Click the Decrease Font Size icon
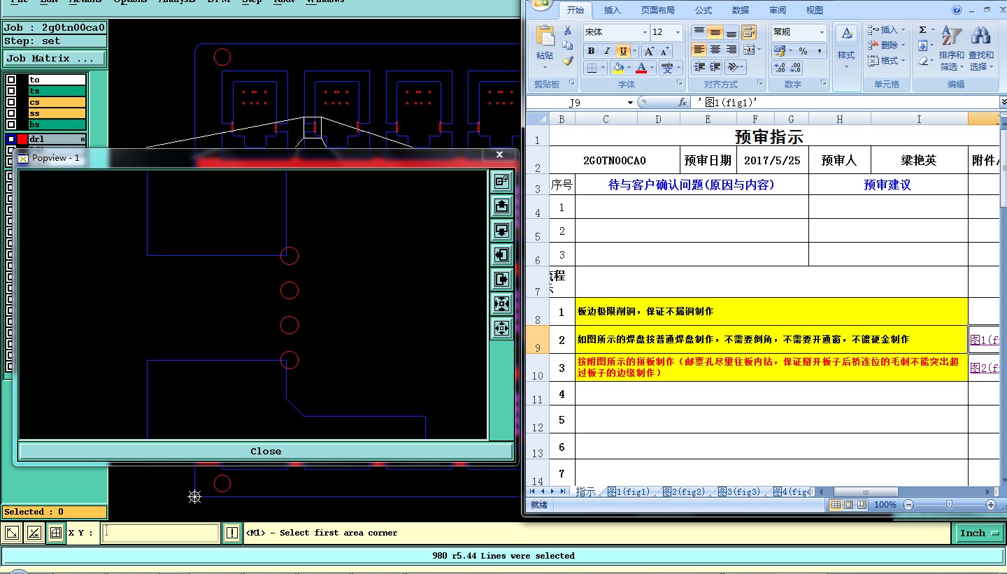1007x574 pixels. click(x=664, y=51)
